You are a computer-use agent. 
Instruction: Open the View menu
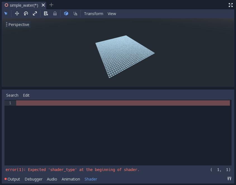pos(112,13)
